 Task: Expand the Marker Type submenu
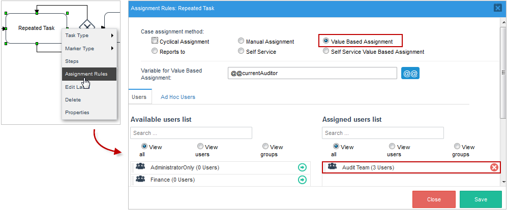pyautogui.click(x=89, y=49)
